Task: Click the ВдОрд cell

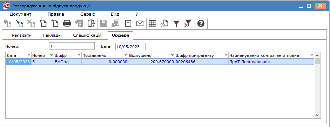Action: tap(68, 62)
